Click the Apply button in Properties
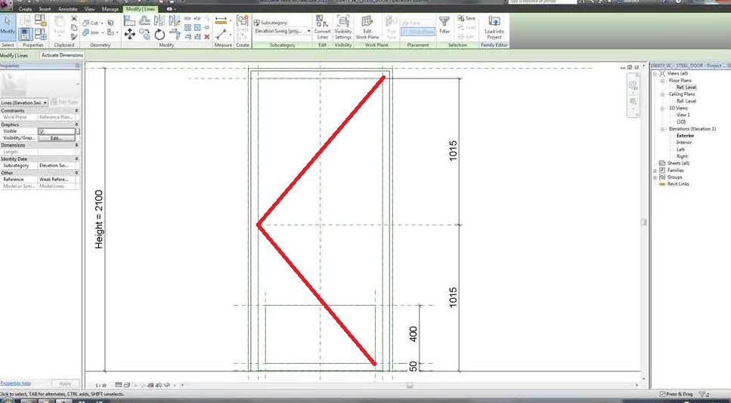Image resolution: width=731 pixels, height=403 pixels. [65, 384]
